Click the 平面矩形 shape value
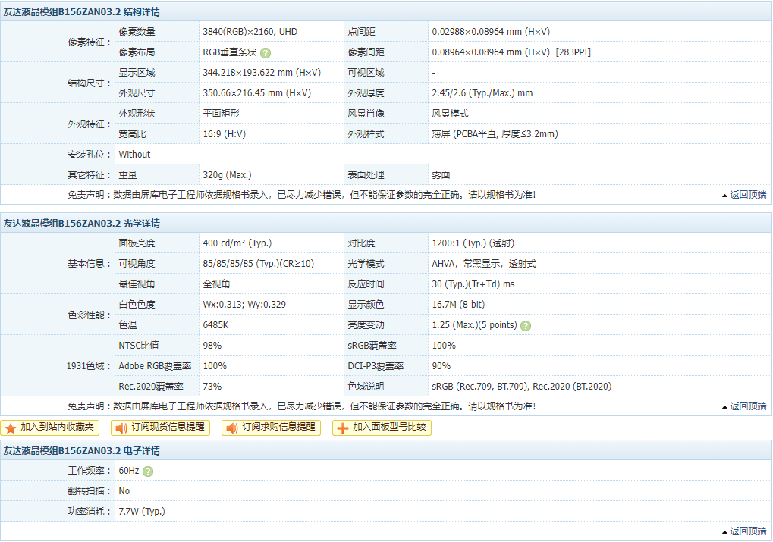This screenshot has width=773, height=542. point(221,114)
